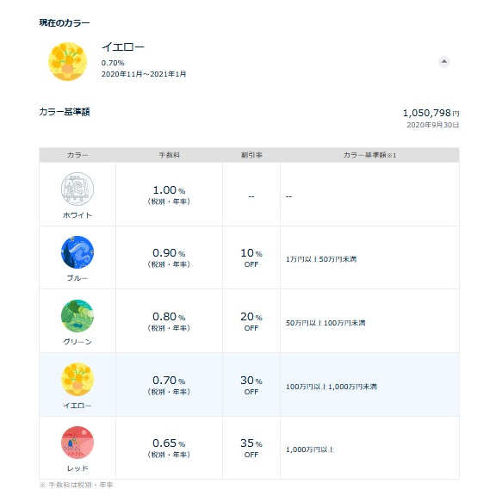Click the 手数料 column header
Screen dimensions: 477x496
tap(169, 155)
